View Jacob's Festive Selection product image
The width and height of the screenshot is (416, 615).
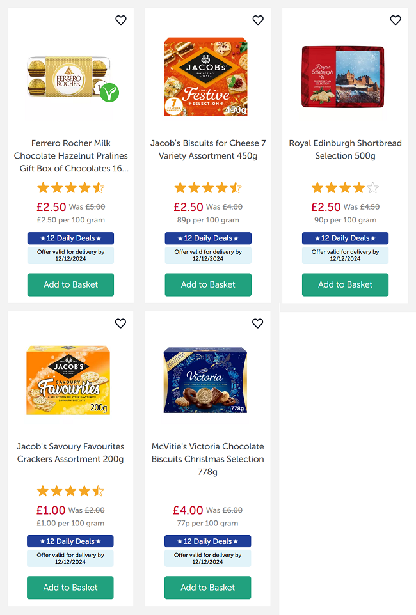205,77
